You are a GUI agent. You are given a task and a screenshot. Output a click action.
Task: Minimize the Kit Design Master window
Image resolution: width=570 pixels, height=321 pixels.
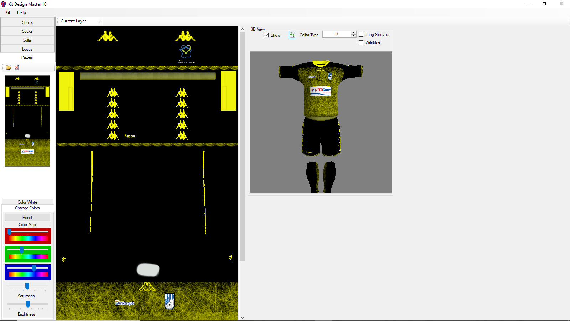click(x=529, y=4)
